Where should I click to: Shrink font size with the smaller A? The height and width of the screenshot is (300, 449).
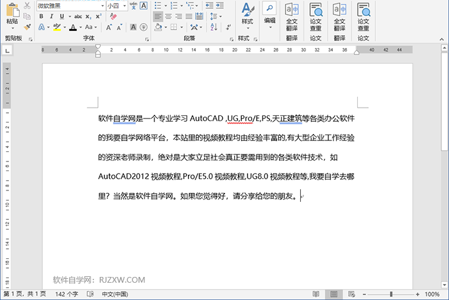[120, 27]
